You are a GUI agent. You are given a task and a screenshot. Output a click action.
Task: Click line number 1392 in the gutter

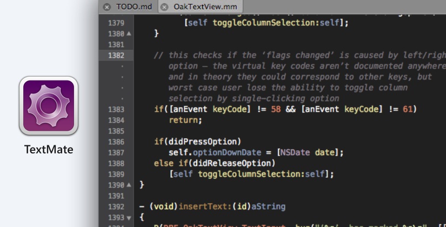click(x=116, y=206)
